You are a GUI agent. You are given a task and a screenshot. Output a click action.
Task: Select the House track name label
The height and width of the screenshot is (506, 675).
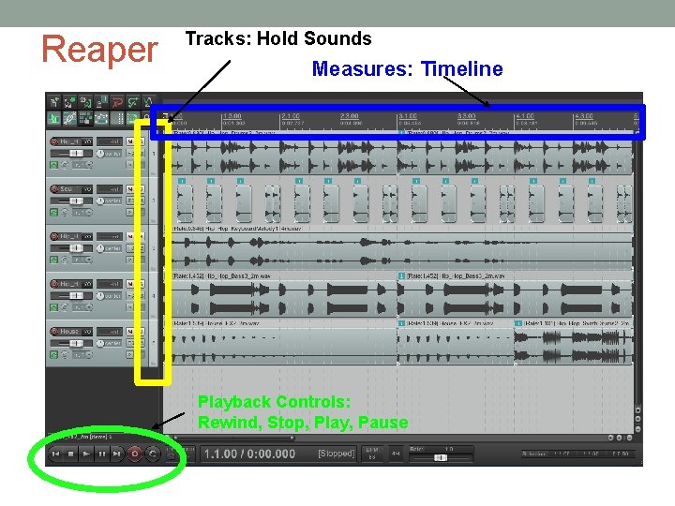(69, 332)
